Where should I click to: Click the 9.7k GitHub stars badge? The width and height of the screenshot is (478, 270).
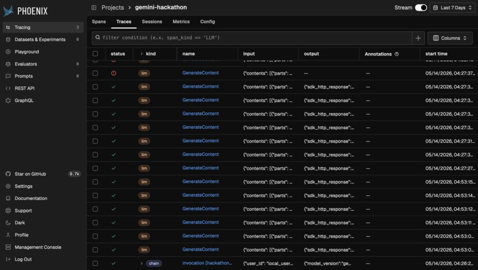tap(74, 174)
